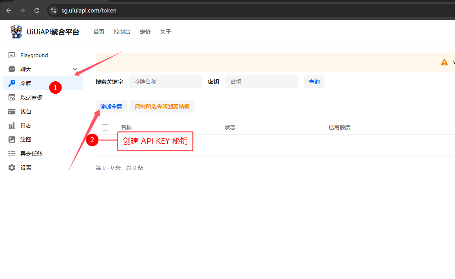Click the 名称 column header
Image resolution: width=455 pixels, height=279 pixels.
(x=126, y=127)
